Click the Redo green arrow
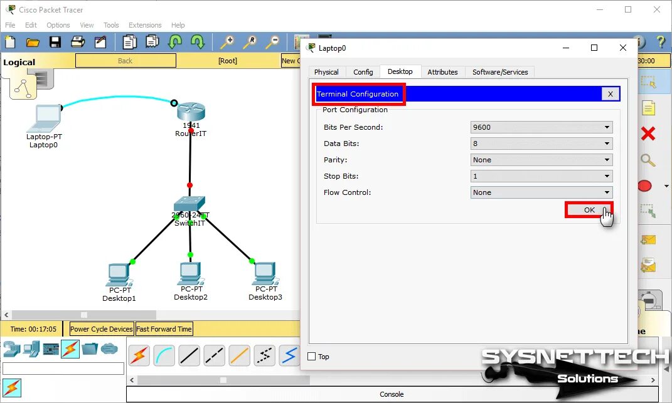Image resolution: width=672 pixels, height=403 pixels. (198, 42)
